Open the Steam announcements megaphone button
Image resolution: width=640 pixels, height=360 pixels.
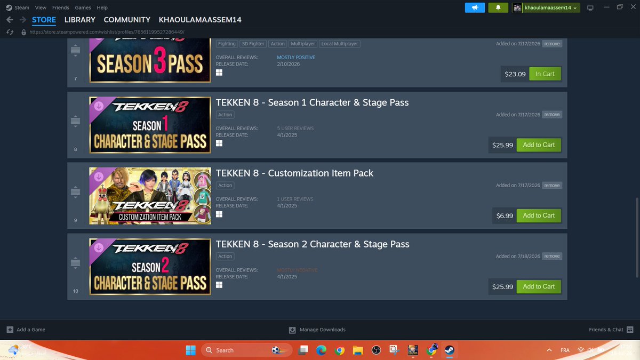[x=475, y=7]
